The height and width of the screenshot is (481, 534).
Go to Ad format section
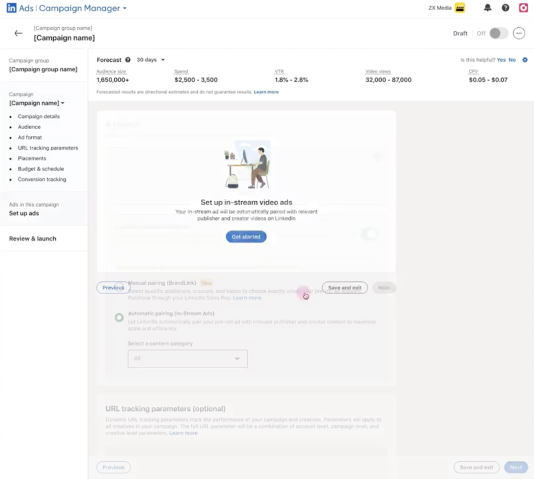tap(30, 137)
